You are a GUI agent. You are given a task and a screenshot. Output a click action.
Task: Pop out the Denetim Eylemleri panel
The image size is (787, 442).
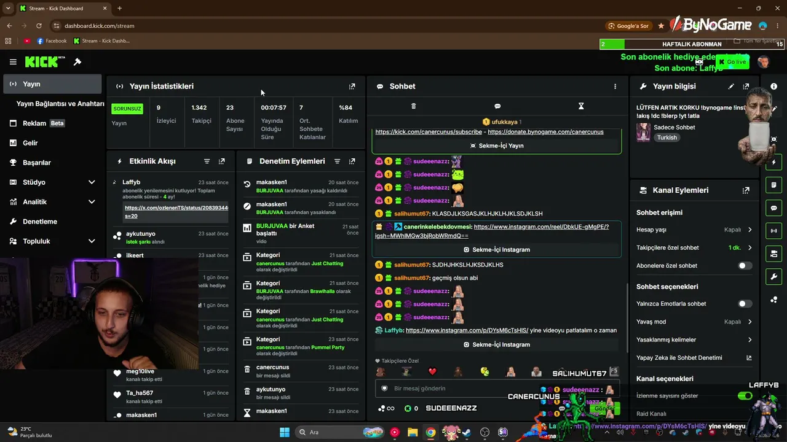(x=352, y=161)
